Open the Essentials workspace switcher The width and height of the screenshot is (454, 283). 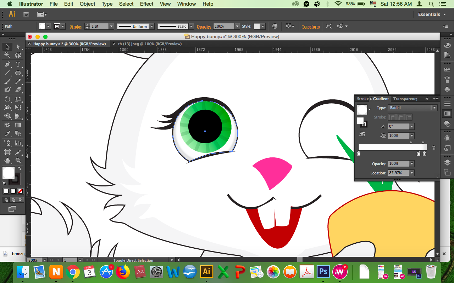click(432, 15)
